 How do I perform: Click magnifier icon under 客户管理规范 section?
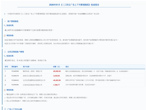(x=5, y=25)
